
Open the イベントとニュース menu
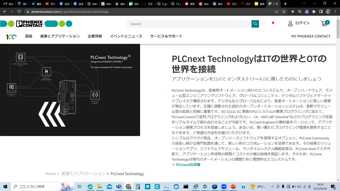[126, 36]
